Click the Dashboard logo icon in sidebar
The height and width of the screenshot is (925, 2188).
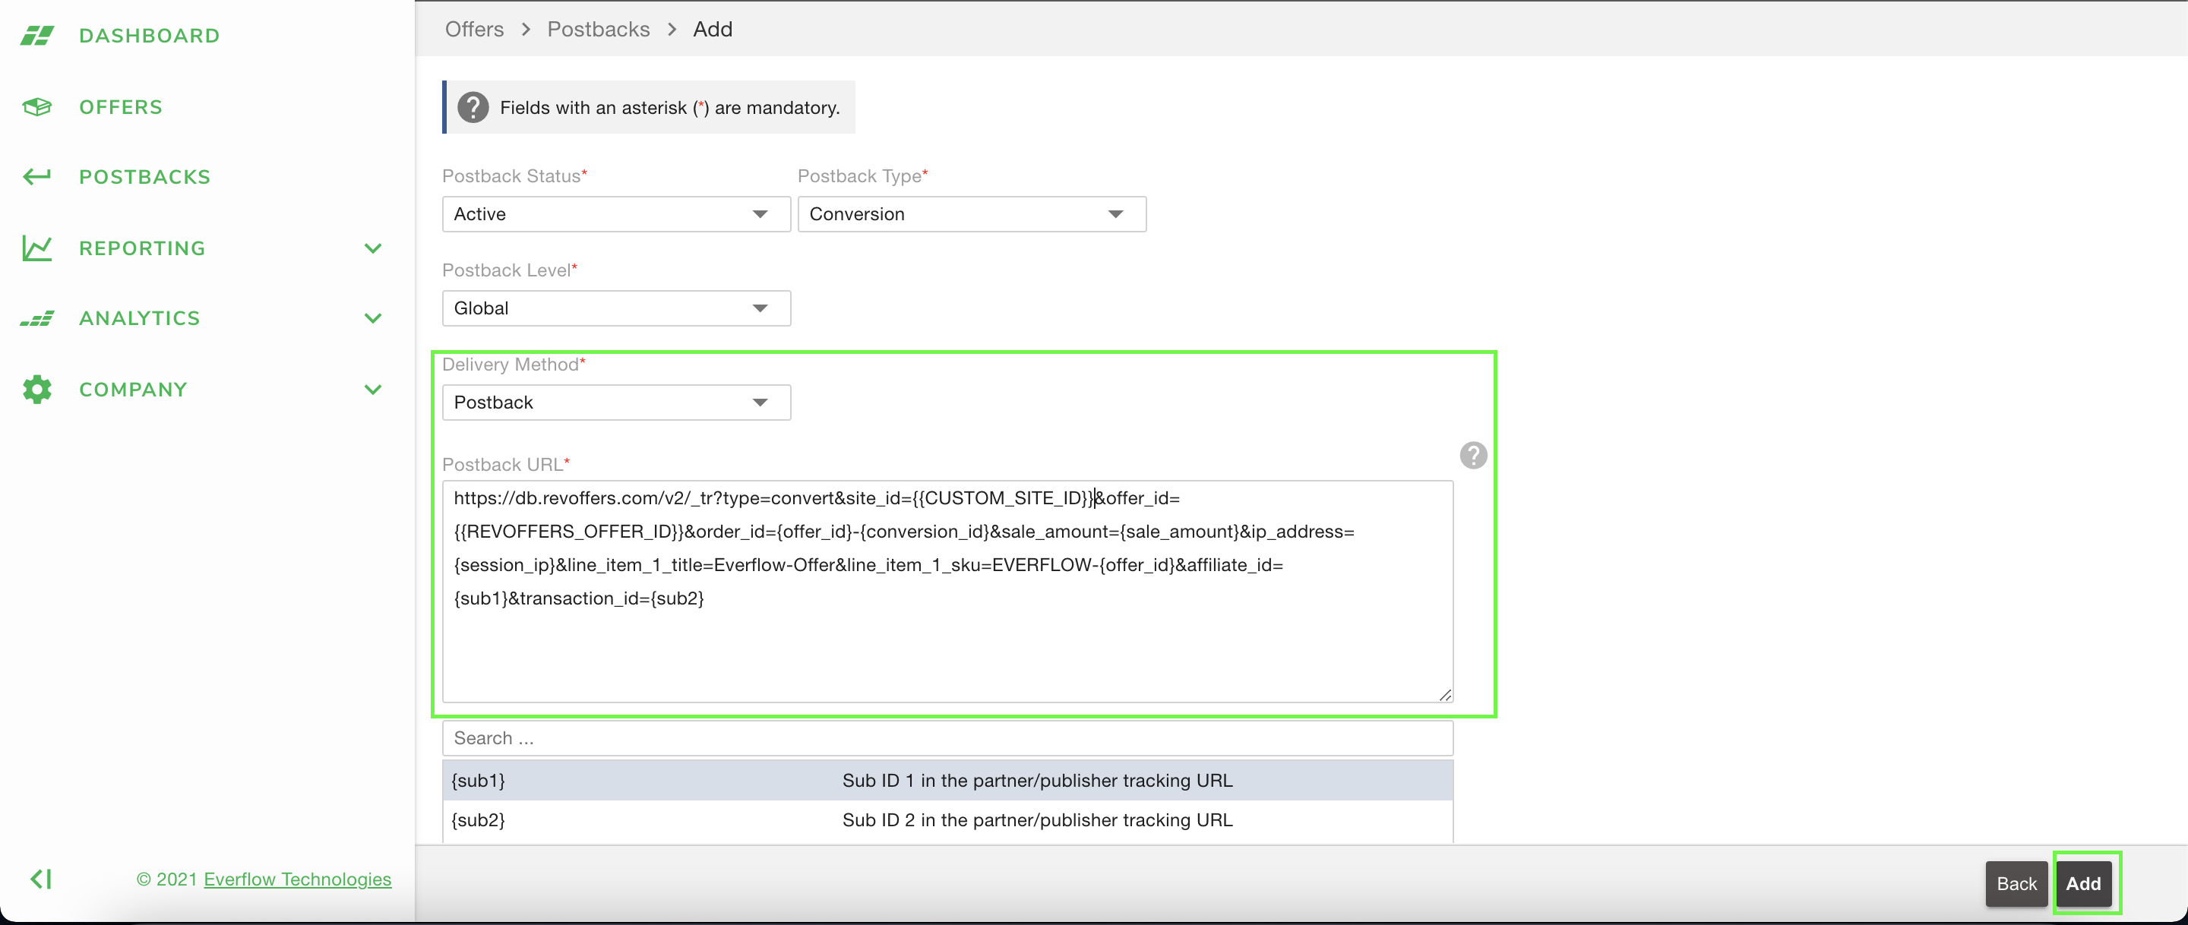tap(36, 36)
